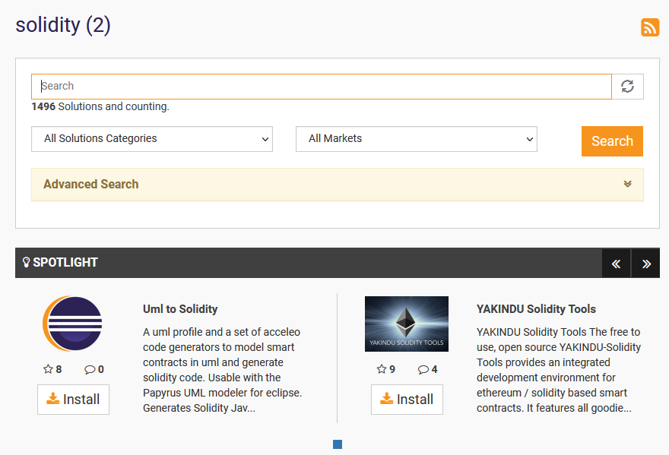This screenshot has height=455, width=669.
Task: Focus the Search input field
Action: (322, 87)
